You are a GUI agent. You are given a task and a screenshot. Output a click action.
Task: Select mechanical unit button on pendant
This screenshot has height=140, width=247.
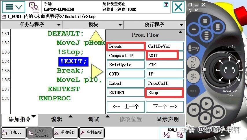193,48
